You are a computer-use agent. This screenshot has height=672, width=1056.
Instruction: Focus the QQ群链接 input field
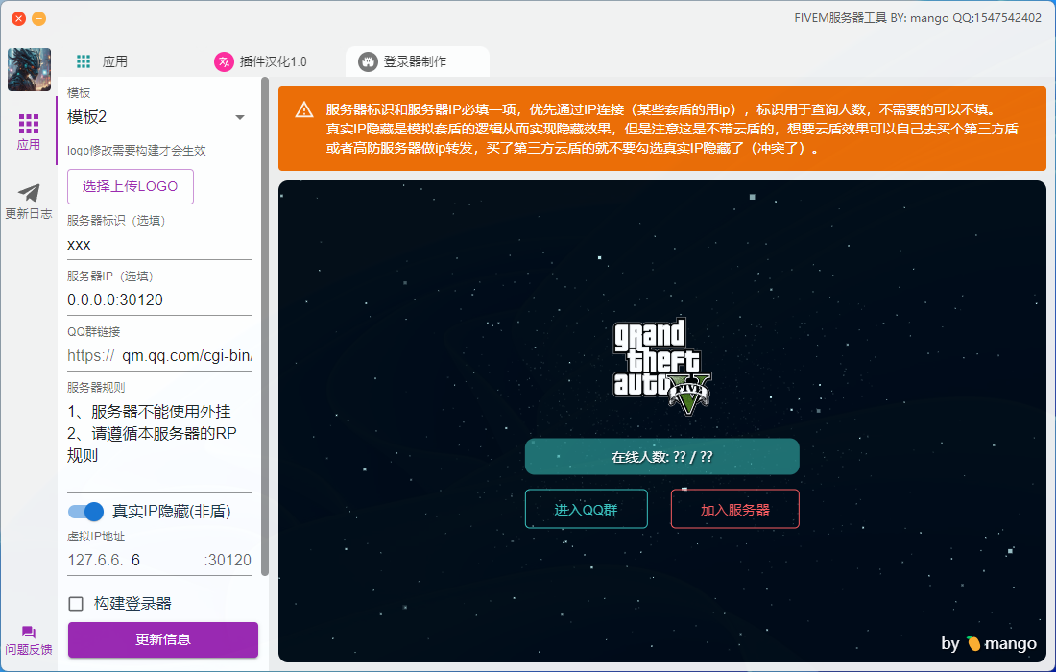159,355
